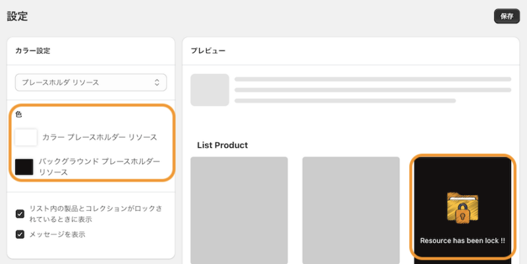This screenshot has height=264, width=527.
Task: Click the バックグラウンド プレースホルダー リソース label
Action: tap(99, 167)
